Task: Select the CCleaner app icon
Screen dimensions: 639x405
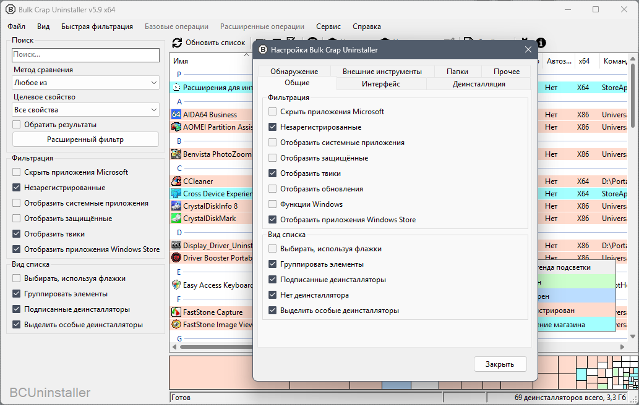Action: pyautogui.click(x=176, y=181)
